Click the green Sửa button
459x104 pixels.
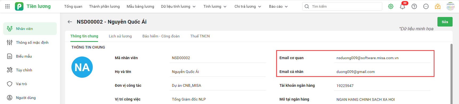445,22
